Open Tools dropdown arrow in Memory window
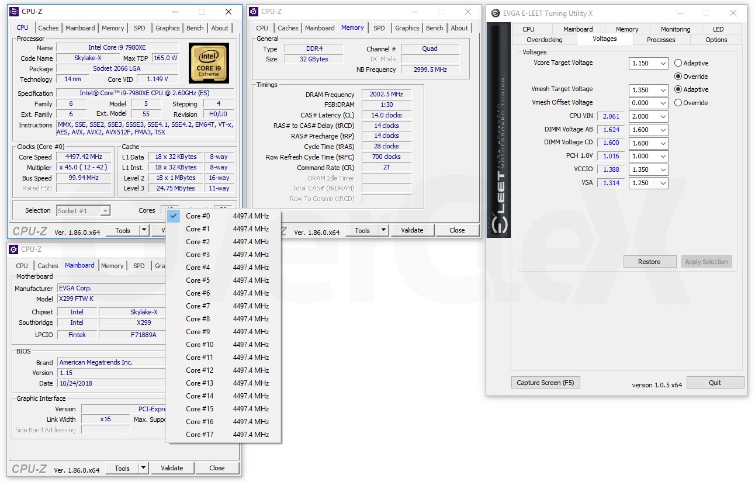This screenshot has height=482, width=755. point(383,231)
